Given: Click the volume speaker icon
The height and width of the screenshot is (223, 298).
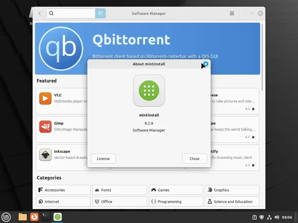Looking at the screenshot, I should tap(277, 217).
